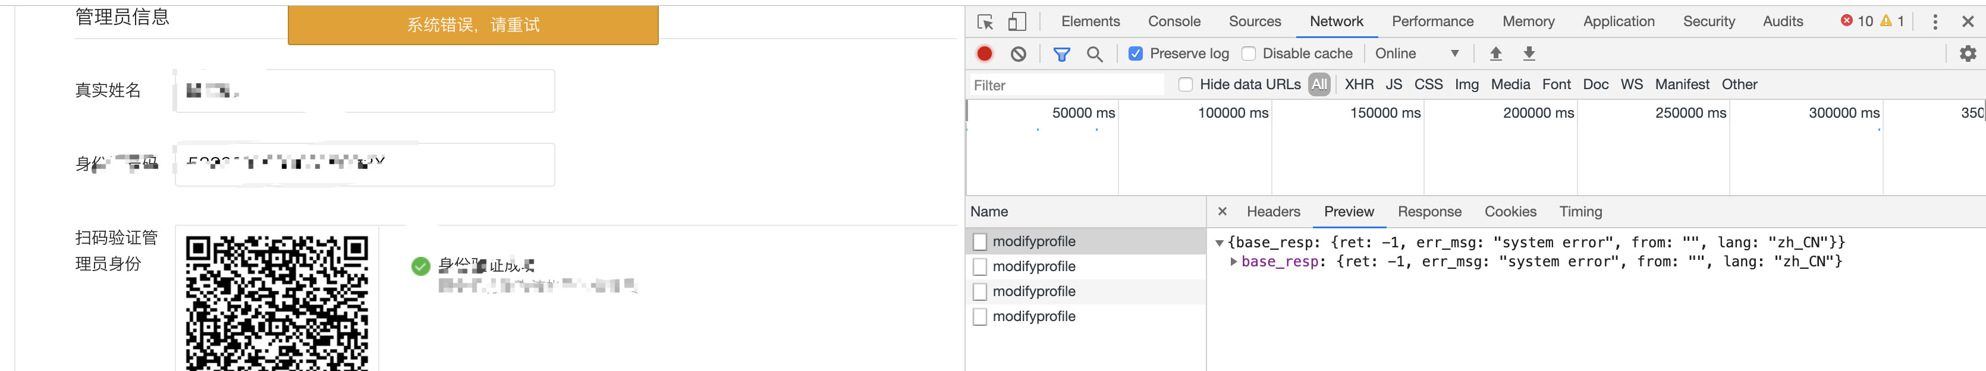Activate the inspect element picker icon
The height and width of the screenshot is (371, 1986).
(x=985, y=21)
